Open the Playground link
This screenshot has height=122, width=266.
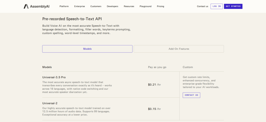coord(145,7)
